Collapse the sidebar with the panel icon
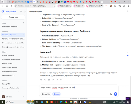This screenshot has width=131, height=104. (x=25, y=11)
